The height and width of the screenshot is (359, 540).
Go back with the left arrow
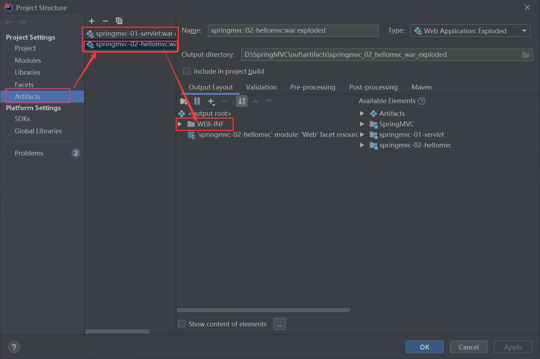(x=8, y=22)
